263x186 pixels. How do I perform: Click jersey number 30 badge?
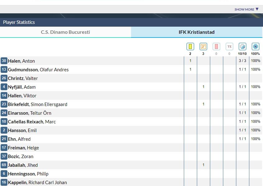(x=4, y=61)
